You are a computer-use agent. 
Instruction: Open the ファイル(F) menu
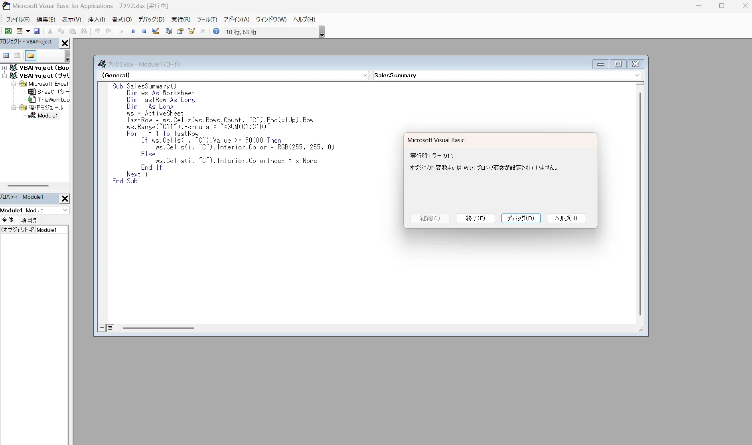coord(18,20)
